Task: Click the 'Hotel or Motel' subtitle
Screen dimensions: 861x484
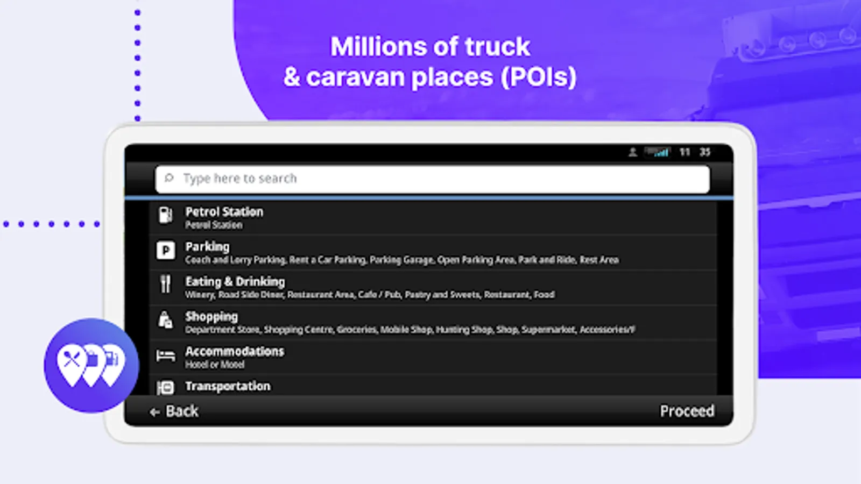Action: (215, 365)
